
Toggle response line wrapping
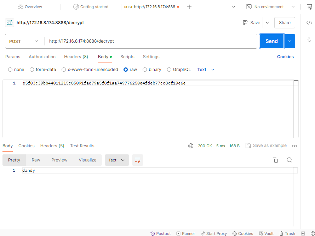[x=138, y=160]
